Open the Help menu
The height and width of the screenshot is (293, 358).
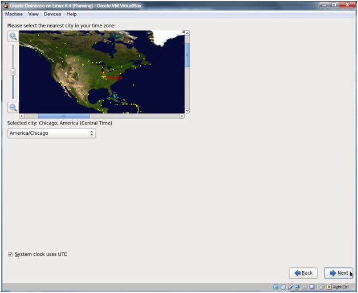71,14
